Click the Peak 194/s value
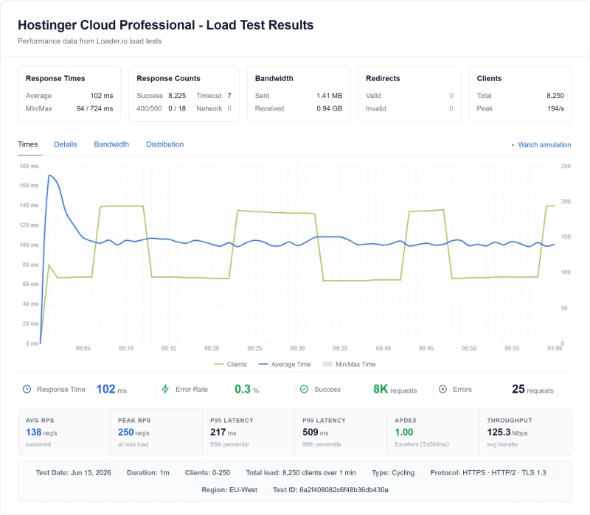 pyautogui.click(x=556, y=108)
